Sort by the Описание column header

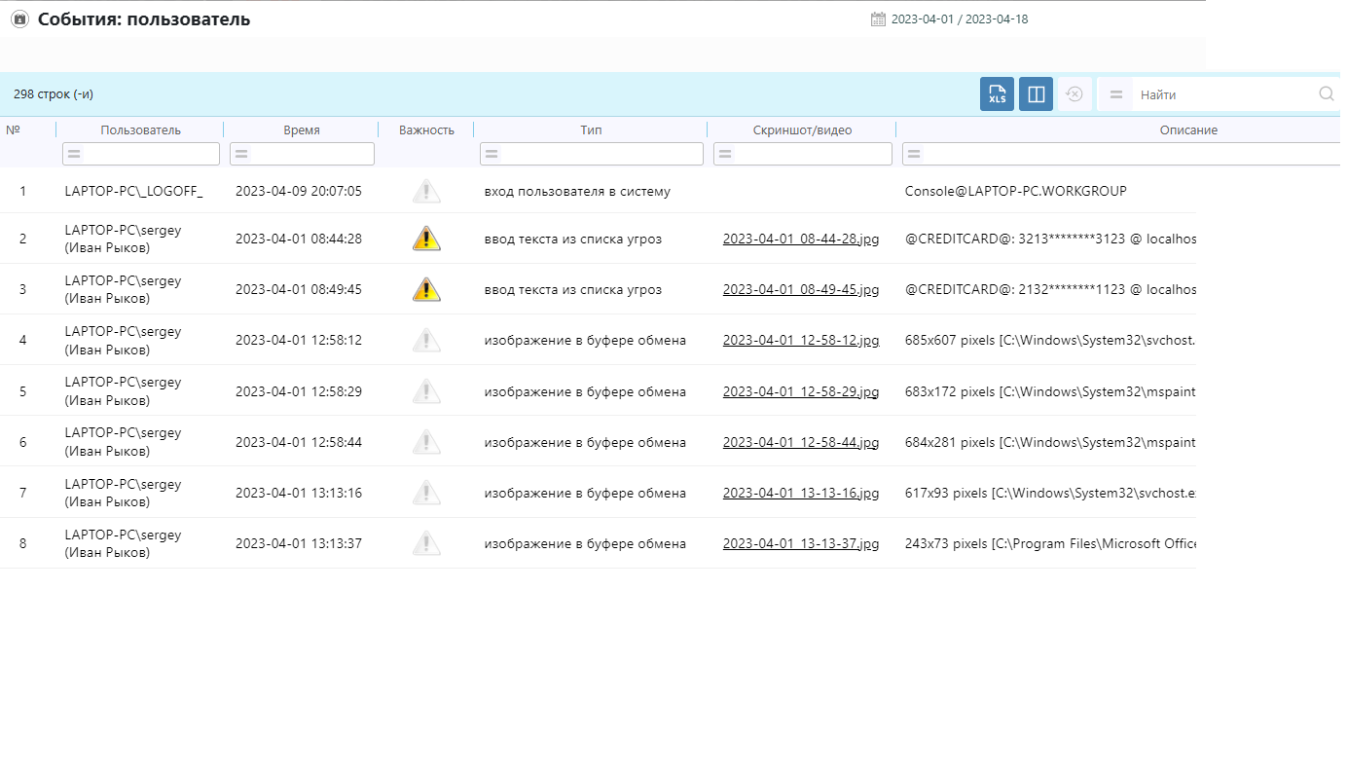(1187, 129)
